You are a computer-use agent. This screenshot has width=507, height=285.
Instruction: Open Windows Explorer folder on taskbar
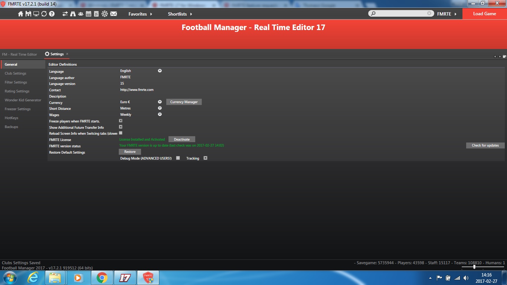pos(55,278)
